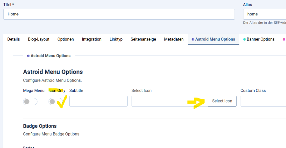Toggle the Icon Only switch
Image resolution: width=286 pixels, height=148 pixels.
[55, 102]
